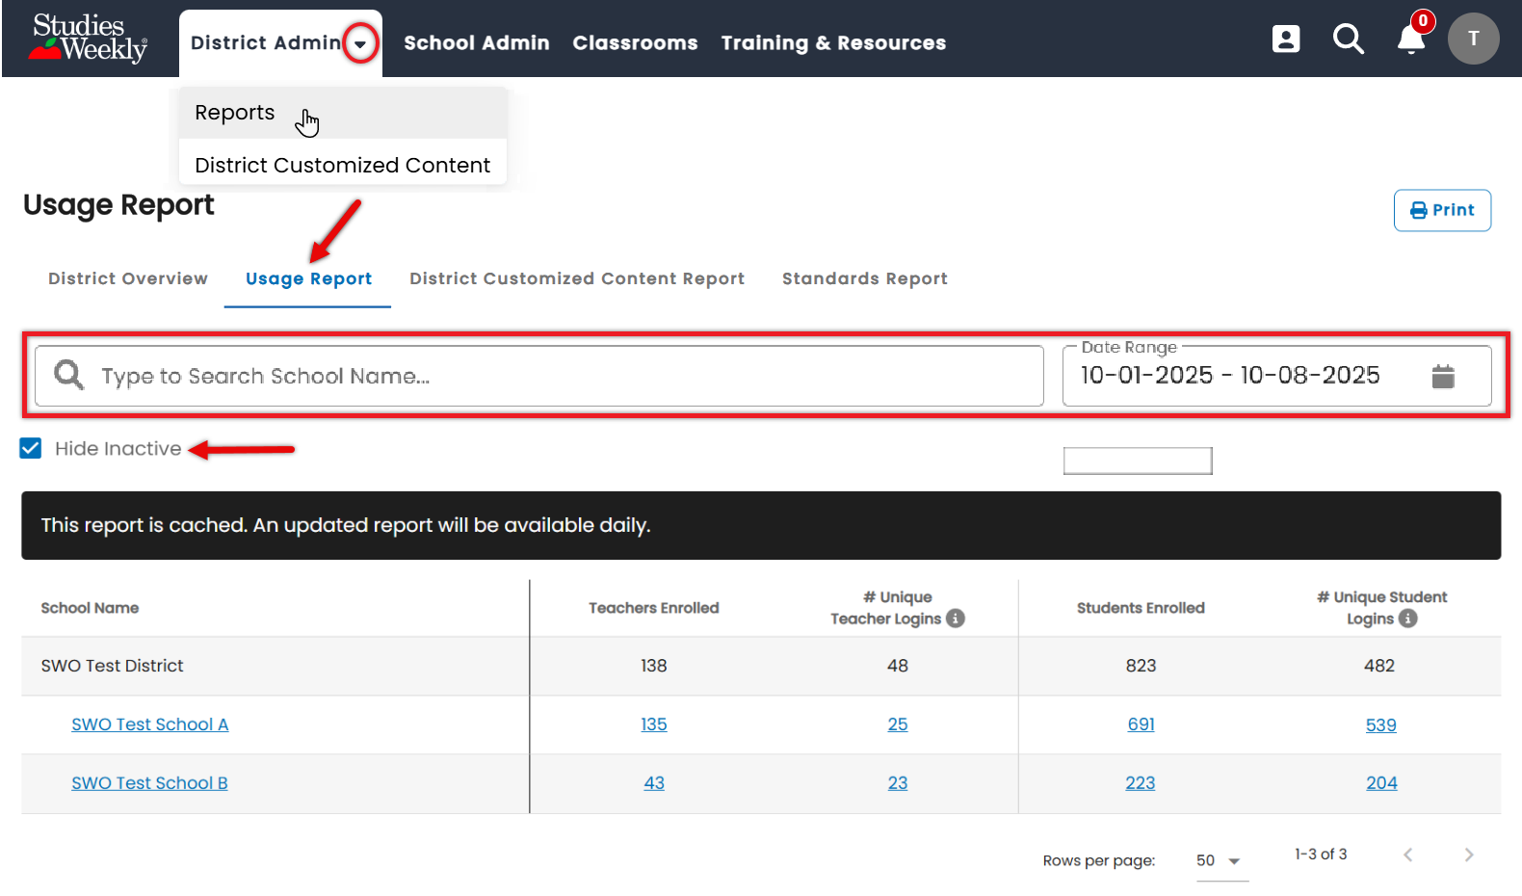The height and width of the screenshot is (896, 1522).
Task: Click the Students Enrolled column header
Action: [1141, 608]
